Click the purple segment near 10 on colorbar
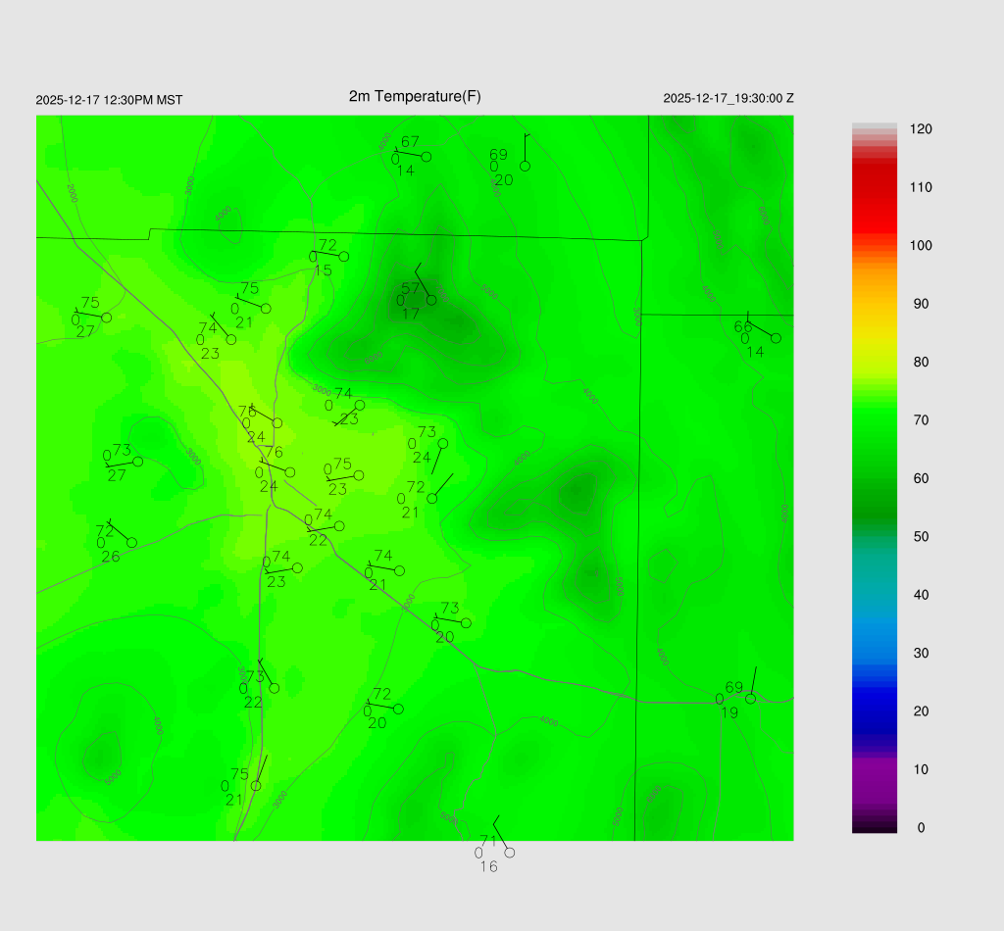The image size is (1004, 931). click(875, 774)
